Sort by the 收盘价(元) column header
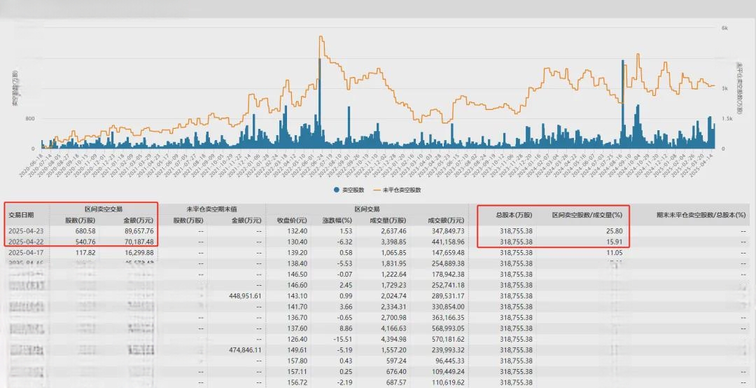756x388 pixels. click(291, 220)
